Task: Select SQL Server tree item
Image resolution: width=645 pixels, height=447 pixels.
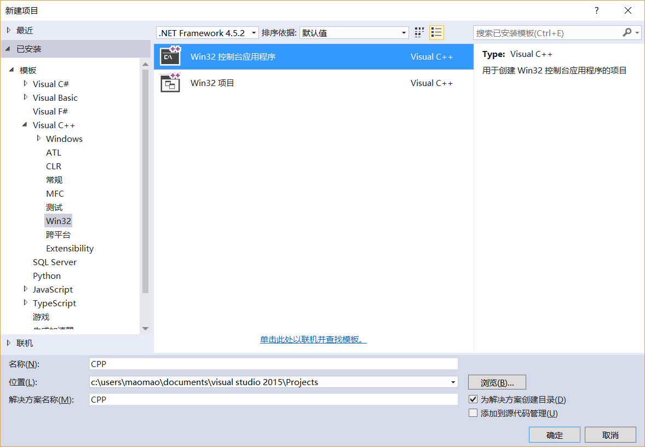Action: [x=55, y=262]
